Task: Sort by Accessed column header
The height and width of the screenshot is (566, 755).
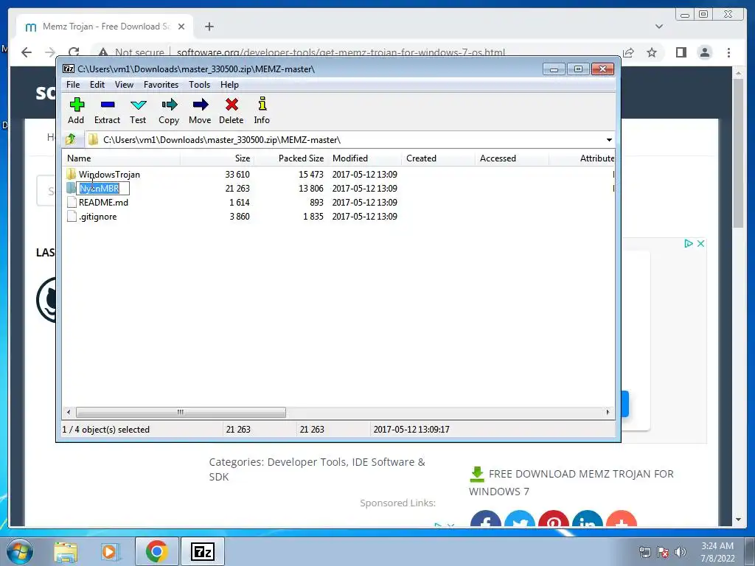Action: [512, 158]
